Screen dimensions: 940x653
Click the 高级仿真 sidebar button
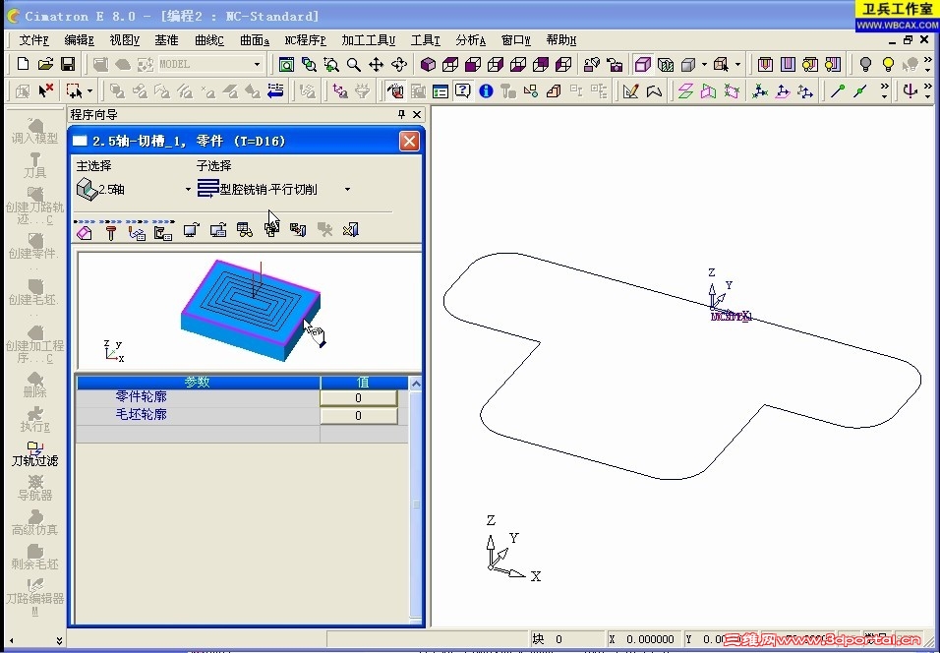(x=34, y=523)
